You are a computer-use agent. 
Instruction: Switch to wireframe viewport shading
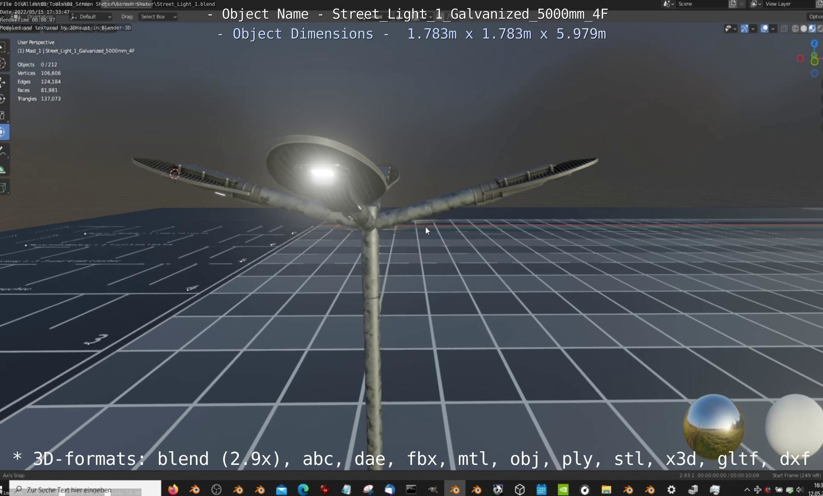795,29
